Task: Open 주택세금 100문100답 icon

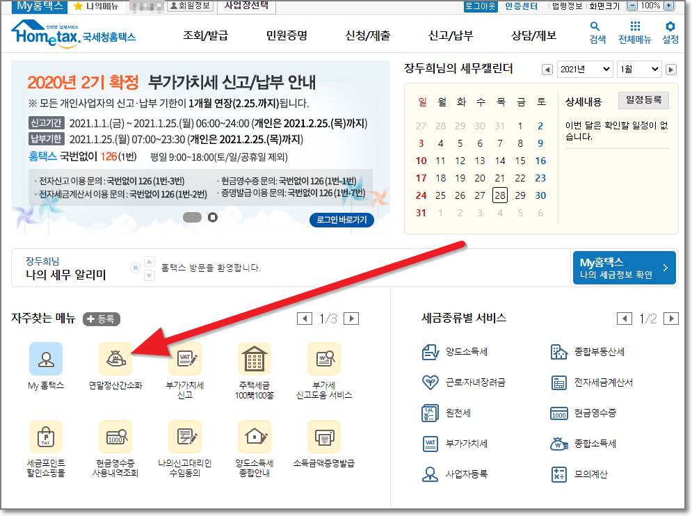Action: pos(255,359)
